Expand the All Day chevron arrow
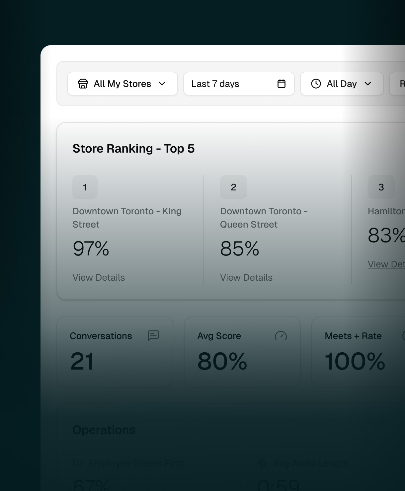Screen dimensions: 405x491 coord(368,84)
